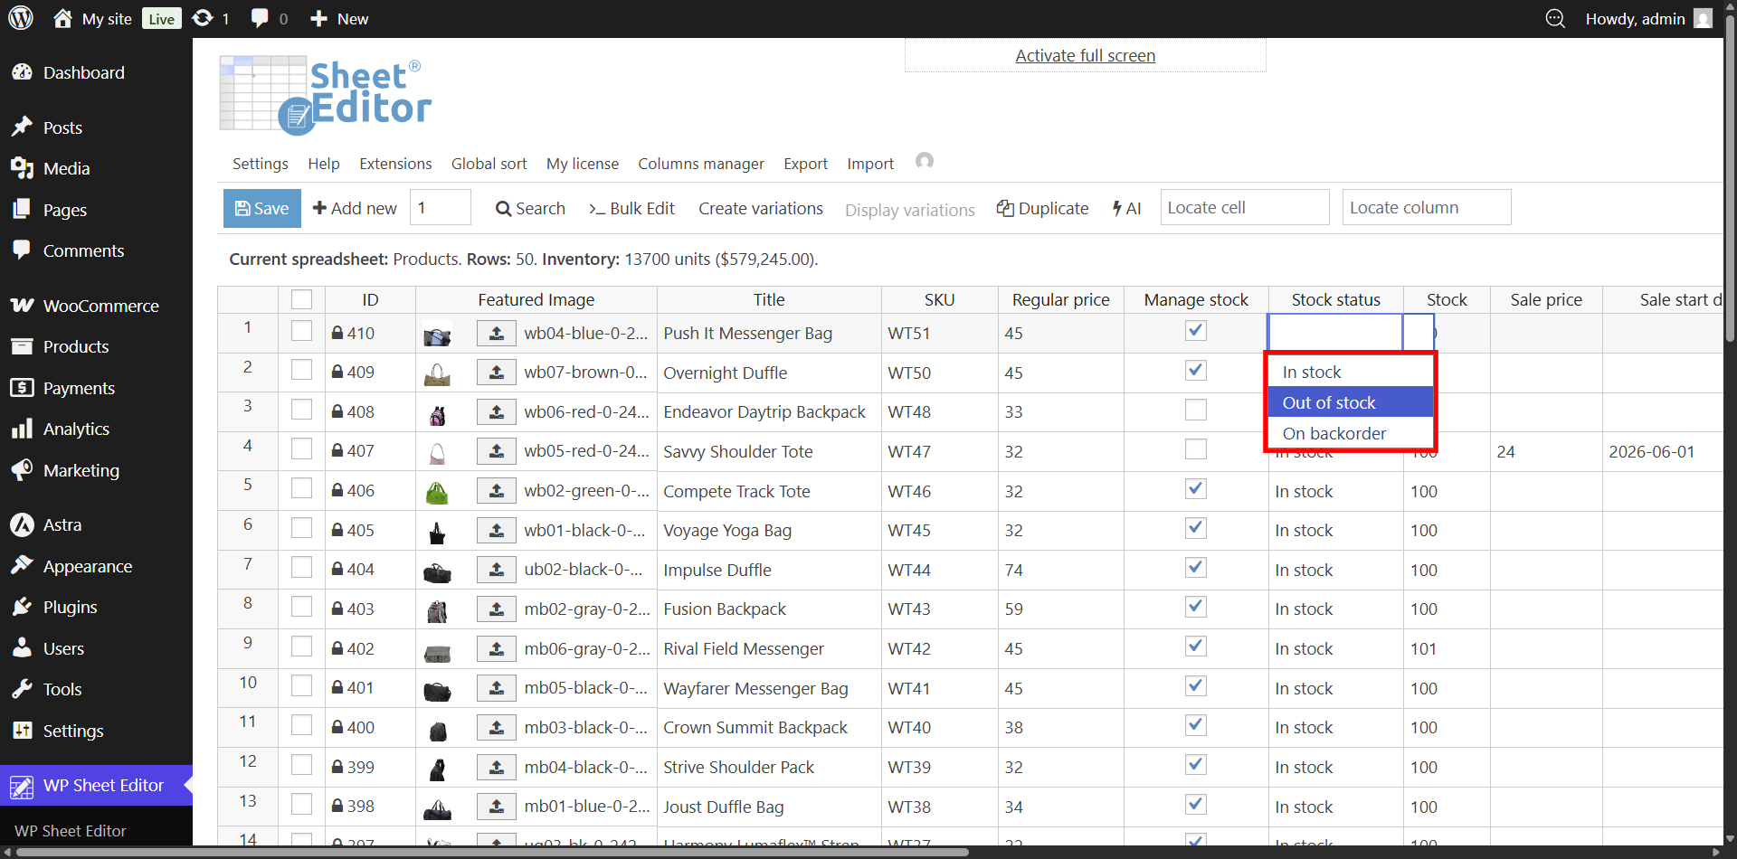Open WP Sheet Editor in sidebar
Viewport: 1737px width, 859px height.
click(x=96, y=785)
